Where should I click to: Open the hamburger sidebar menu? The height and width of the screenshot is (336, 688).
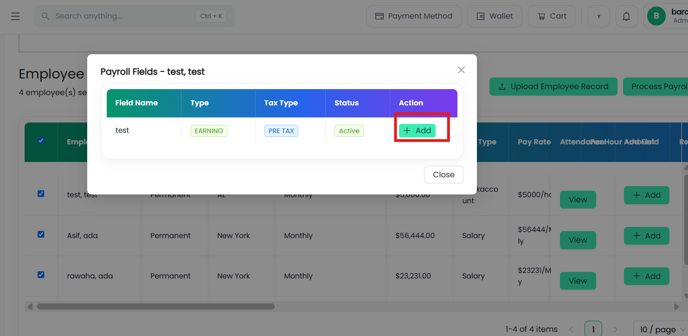click(15, 16)
